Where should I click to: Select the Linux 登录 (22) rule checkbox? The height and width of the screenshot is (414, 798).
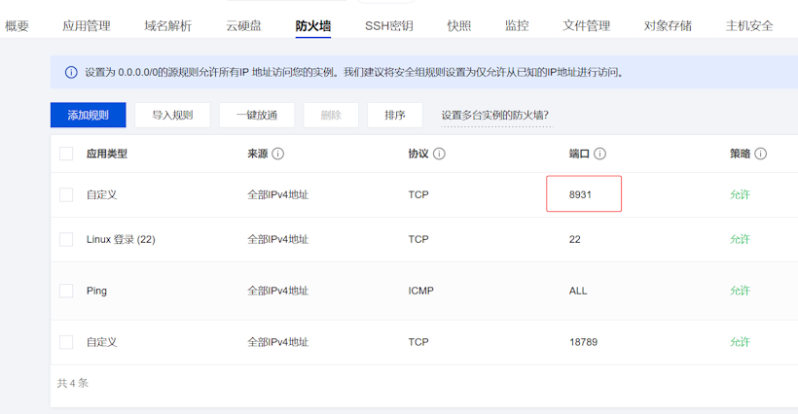pyautogui.click(x=66, y=239)
